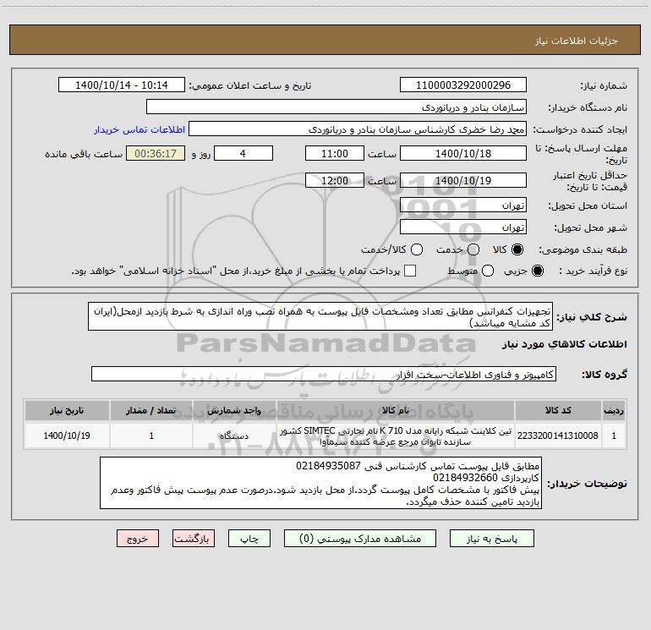Select the کالا radio button

(517, 249)
